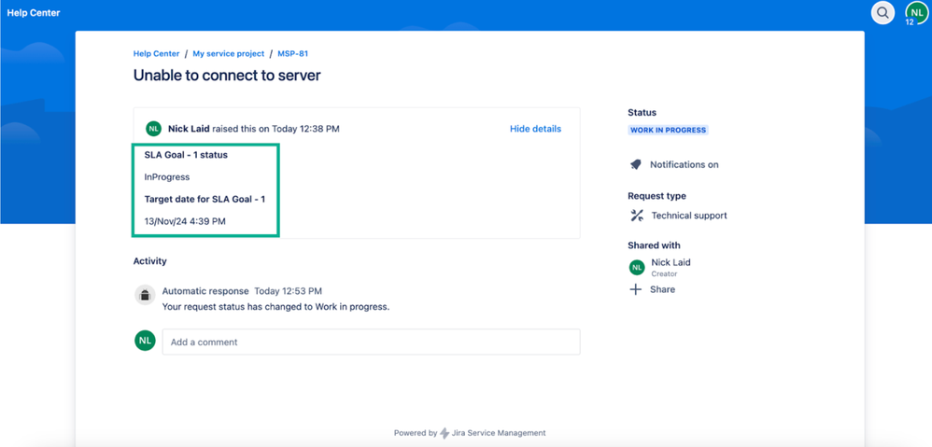This screenshot has height=447, width=932.
Task: Toggle Notifications on setting
Action: click(685, 165)
